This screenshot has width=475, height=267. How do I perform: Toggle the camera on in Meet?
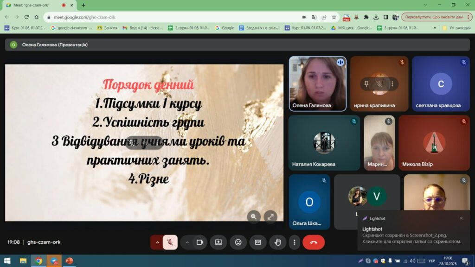(200, 242)
